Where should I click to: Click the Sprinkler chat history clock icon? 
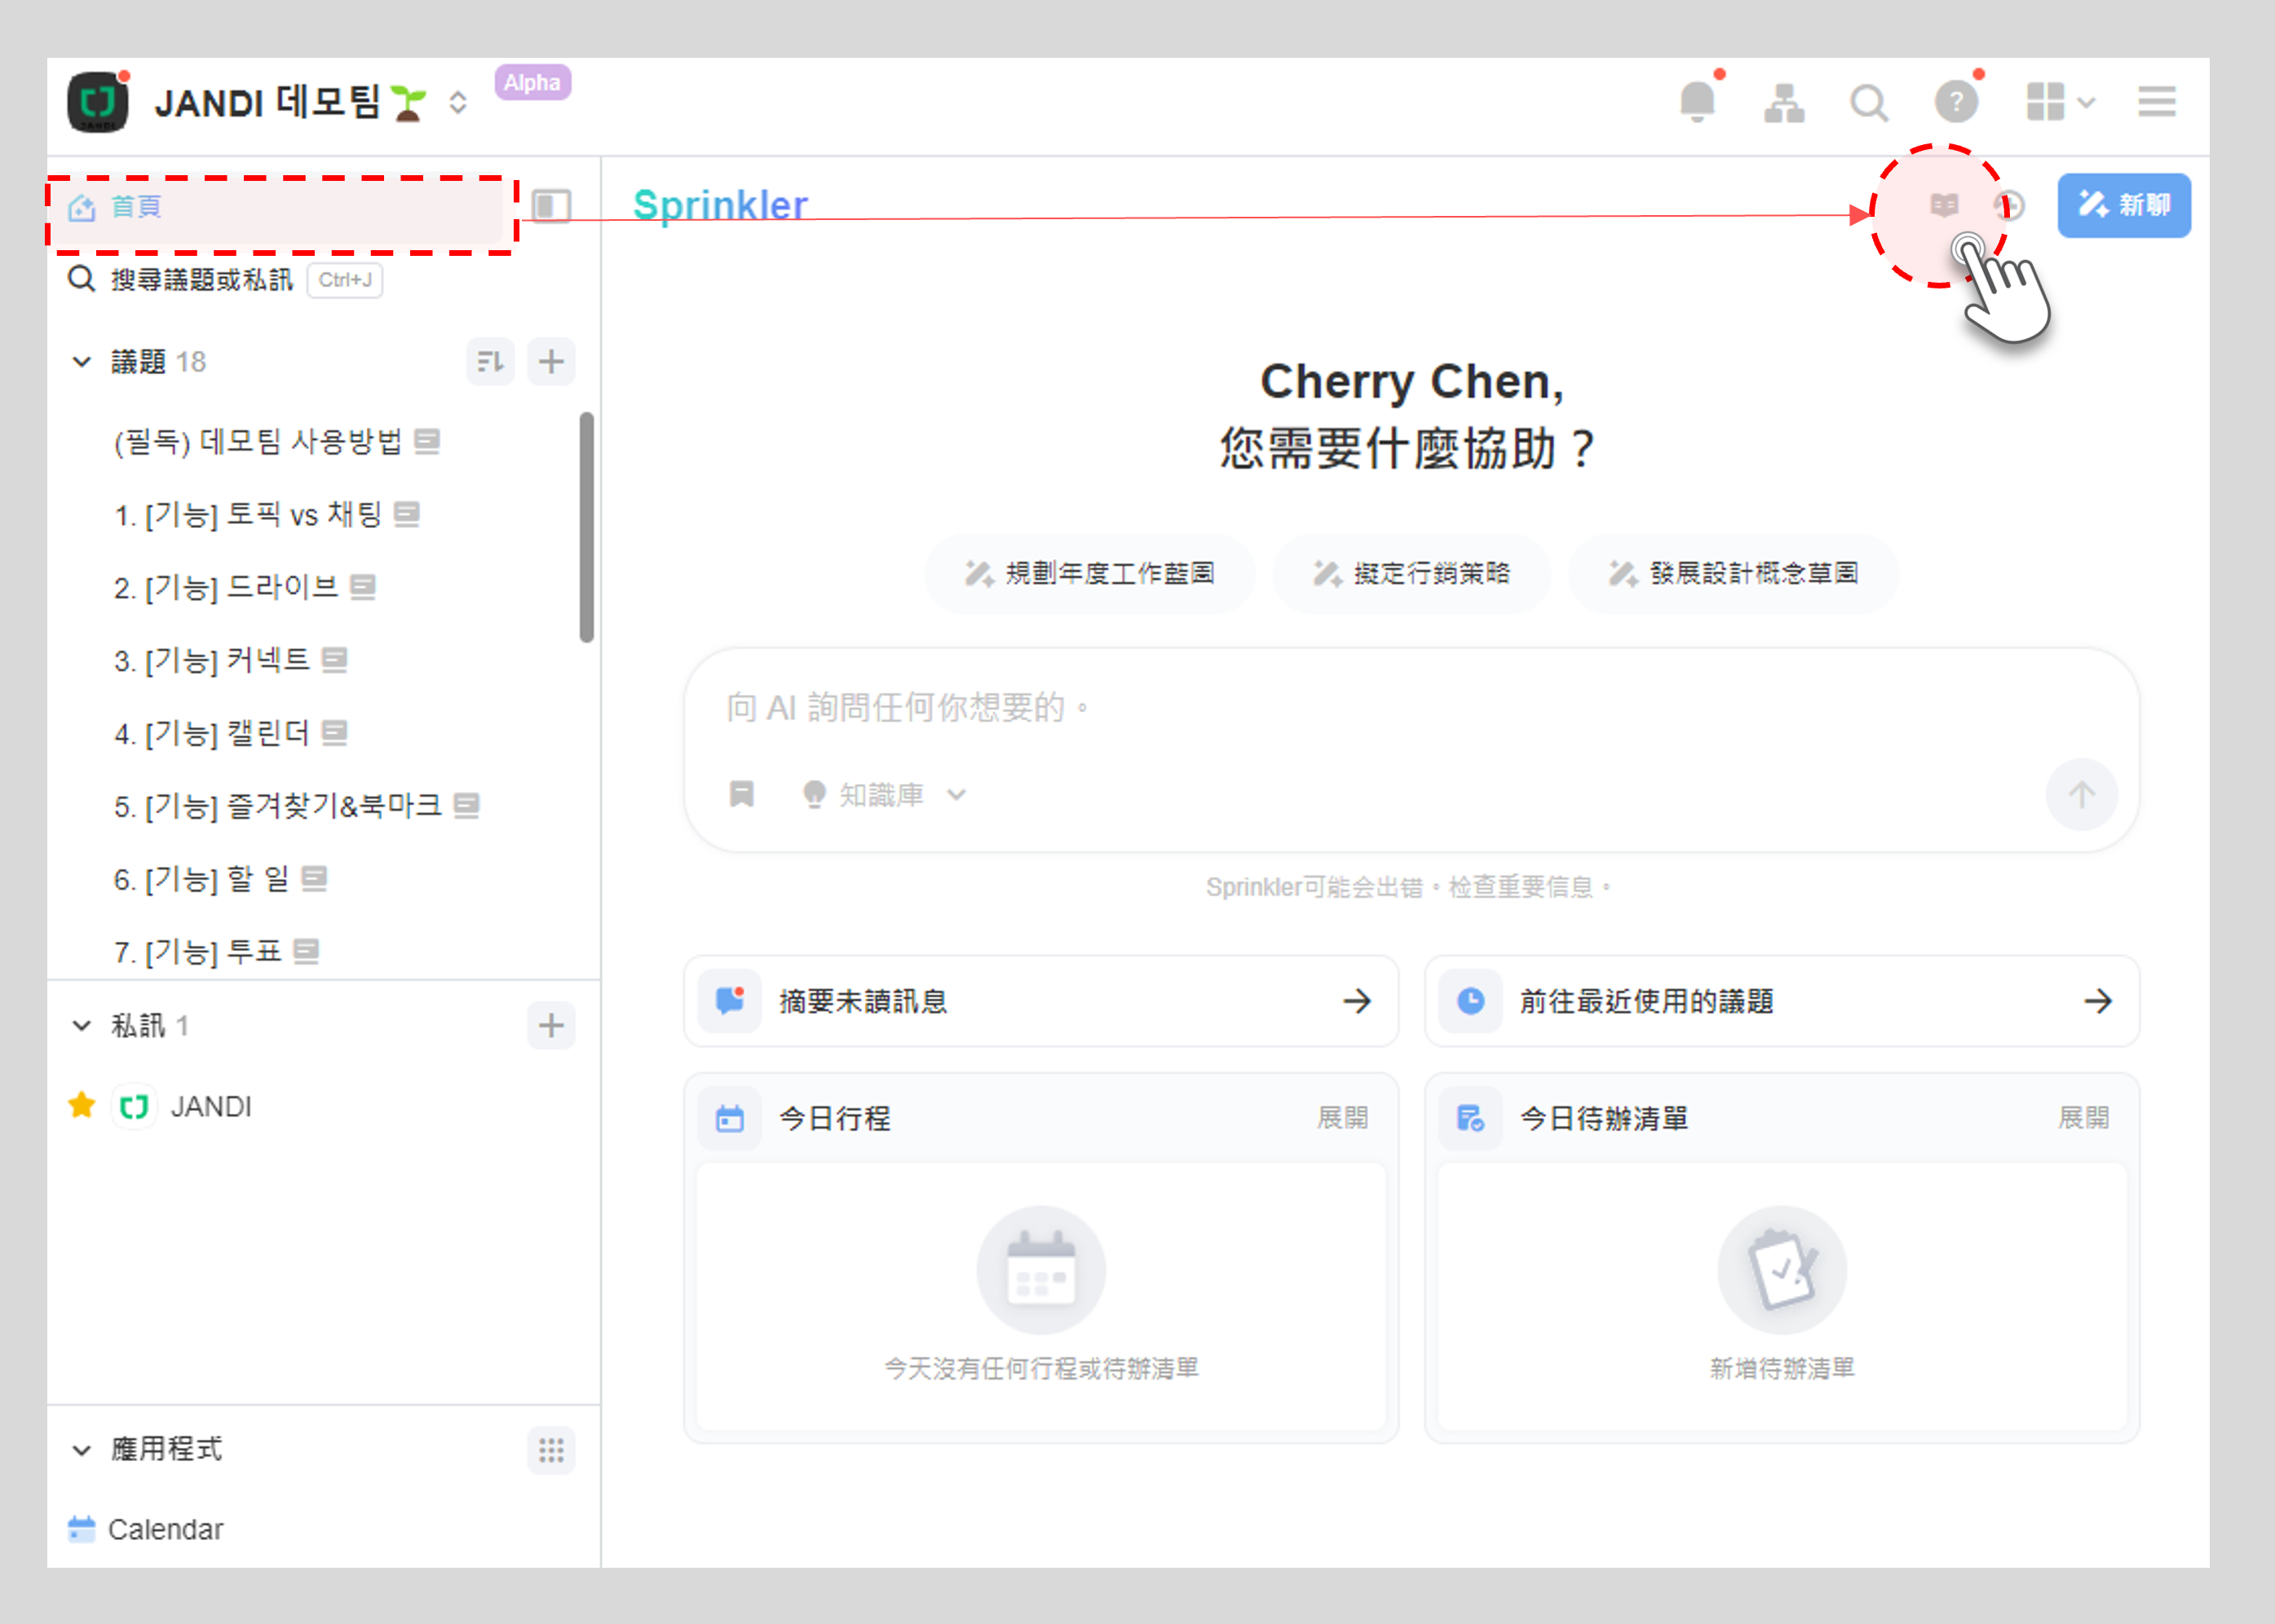coord(2009,206)
